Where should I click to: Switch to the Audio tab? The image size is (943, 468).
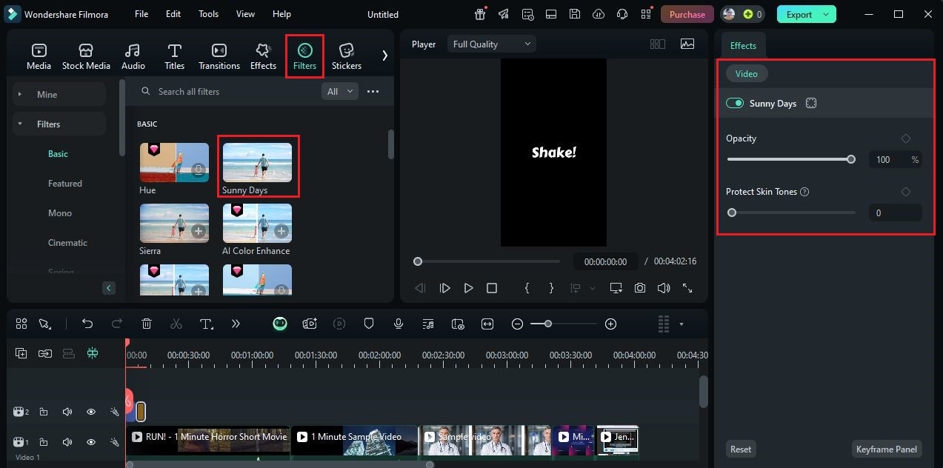coord(133,56)
